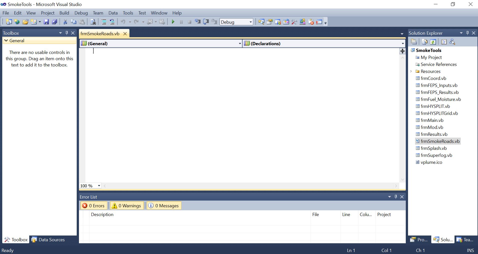Sort Error List by File column
This screenshot has width=478, height=254.
[326, 215]
